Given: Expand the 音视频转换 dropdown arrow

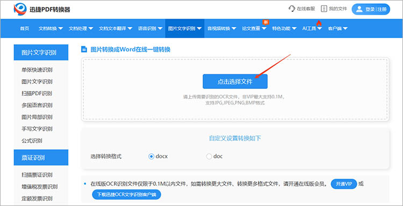Looking at the screenshot, I should click(234, 28).
